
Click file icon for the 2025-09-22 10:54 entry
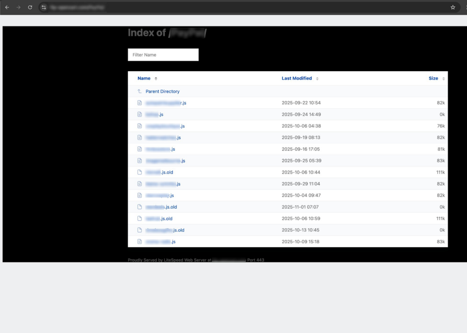coord(140,103)
